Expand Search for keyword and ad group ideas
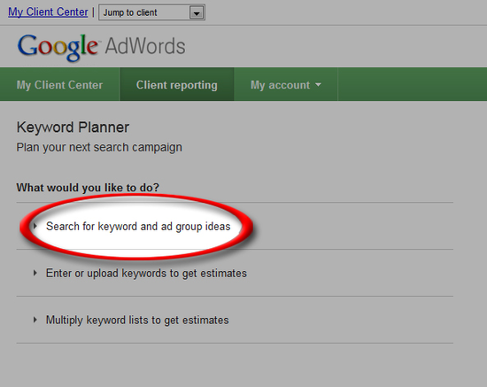 (x=138, y=227)
